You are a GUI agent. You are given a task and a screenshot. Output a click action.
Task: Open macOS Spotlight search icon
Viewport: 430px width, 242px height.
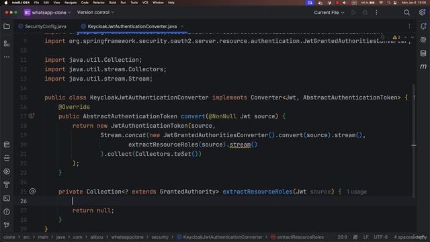pyautogui.click(x=388, y=3)
